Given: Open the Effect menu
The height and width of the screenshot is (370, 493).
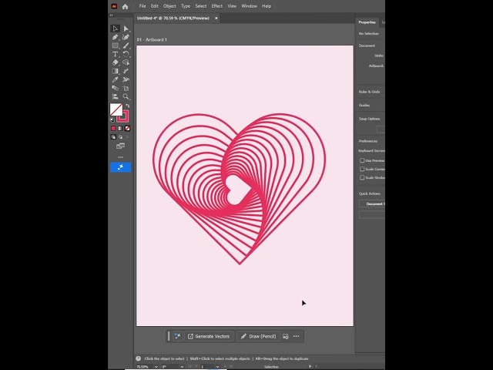Looking at the screenshot, I should 217,6.
